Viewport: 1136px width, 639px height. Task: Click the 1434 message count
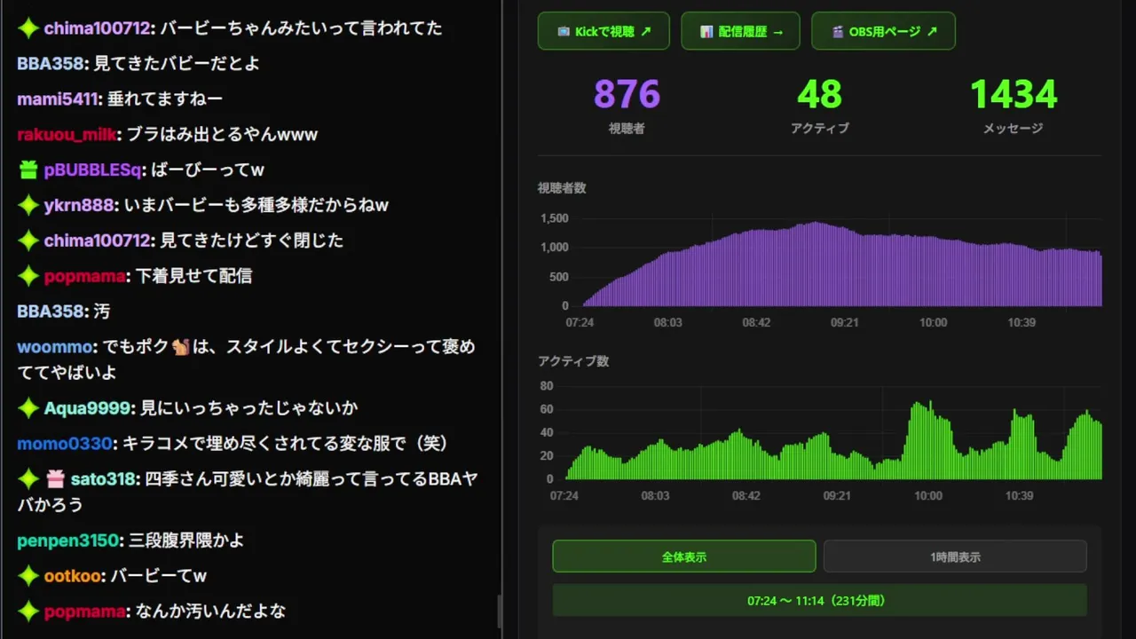pos(1013,94)
